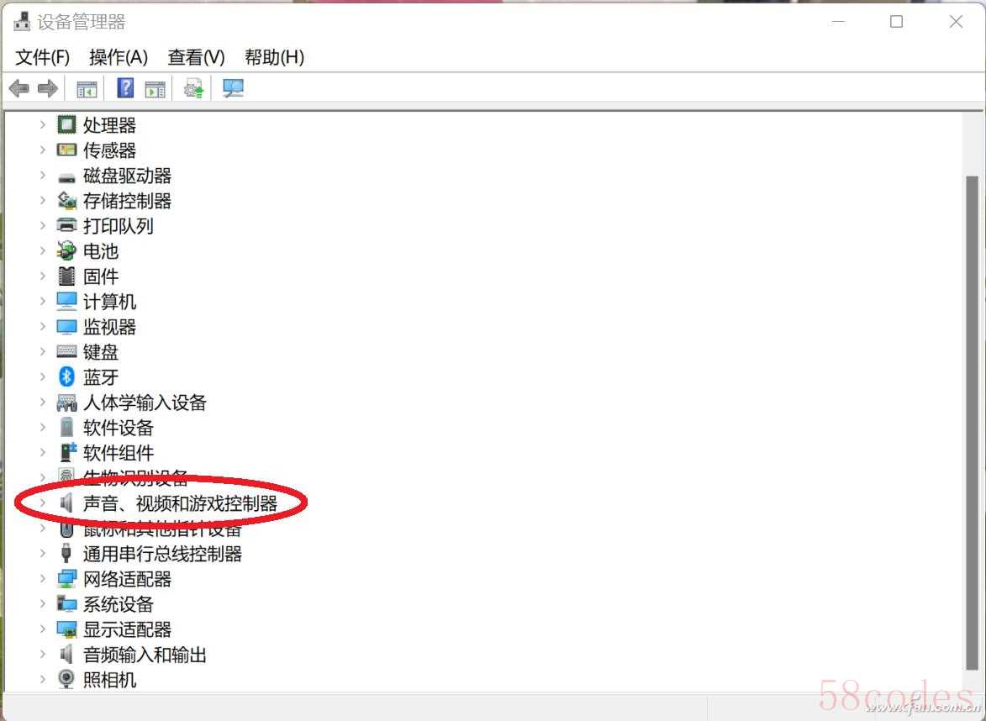The height and width of the screenshot is (721, 986).
Task: Select the 系统设备 text label
Action: click(119, 604)
